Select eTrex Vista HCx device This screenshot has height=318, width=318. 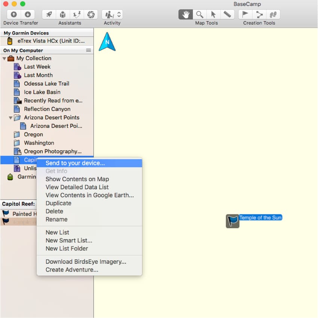pyautogui.click(x=51, y=41)
